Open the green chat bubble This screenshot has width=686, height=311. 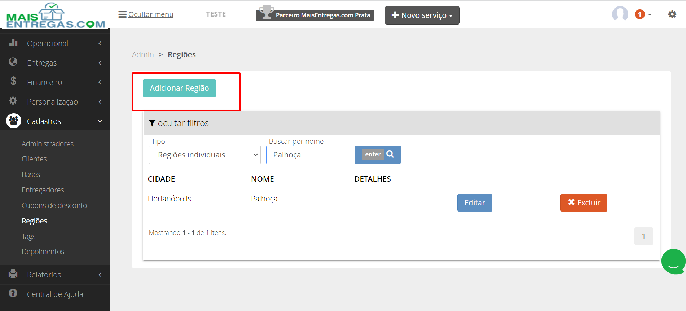(674, 262)
